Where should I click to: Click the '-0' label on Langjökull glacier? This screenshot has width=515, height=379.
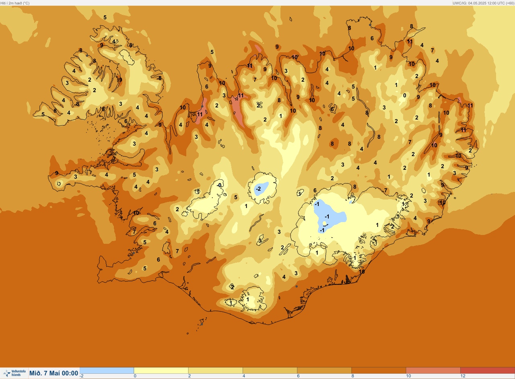(x=219, y=185)
